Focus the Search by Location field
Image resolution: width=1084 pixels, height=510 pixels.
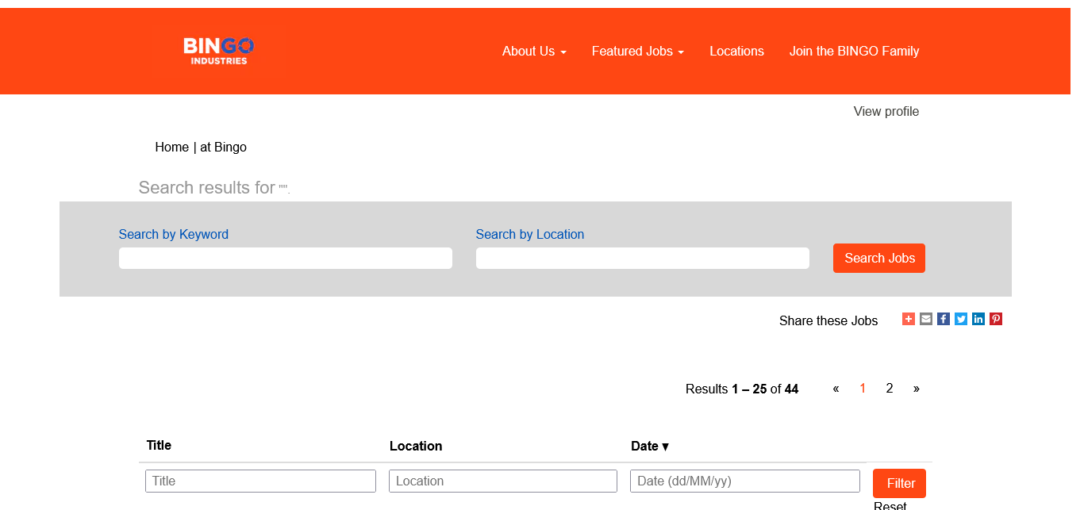pyautogui.click(x=643, y=258)
